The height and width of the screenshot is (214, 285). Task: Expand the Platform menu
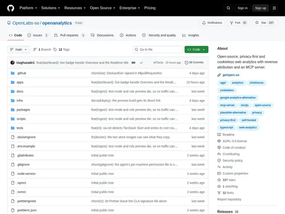tap(28, 8)
